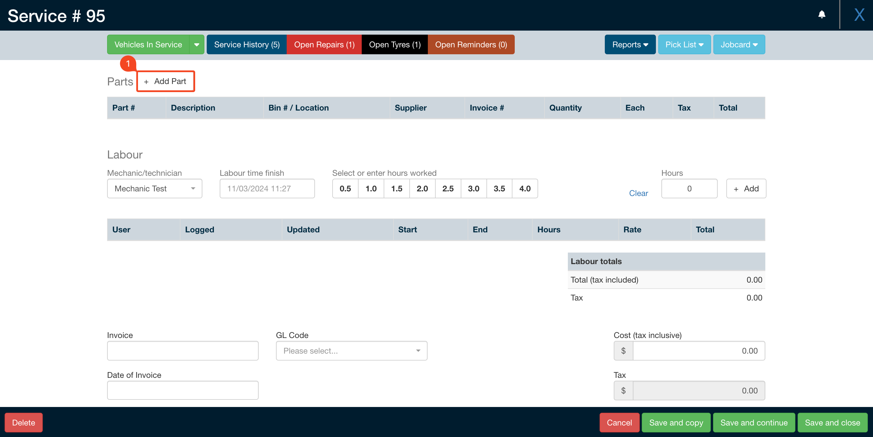Viewport: 873px width, 437px height.
Task: Click the greyed Tax amount field
Action: [x=699, y=390]
